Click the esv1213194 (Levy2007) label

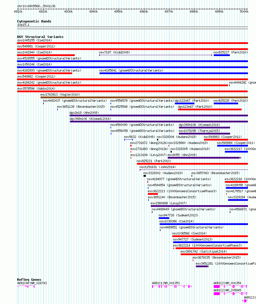tap(148, 155)
